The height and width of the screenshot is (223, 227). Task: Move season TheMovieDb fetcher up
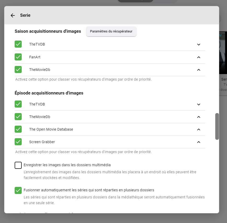coord(199,70)
